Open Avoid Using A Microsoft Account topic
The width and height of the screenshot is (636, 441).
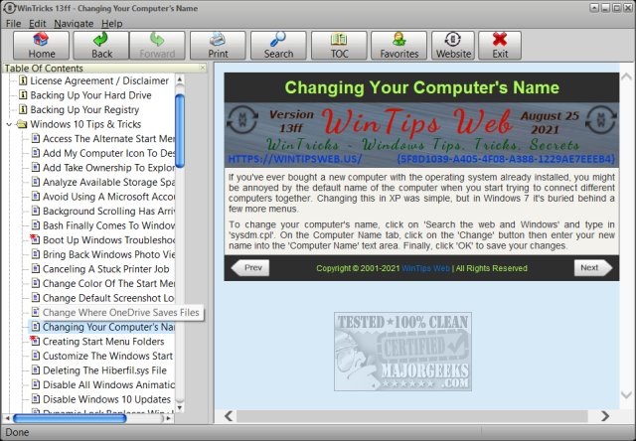[108, 197]
